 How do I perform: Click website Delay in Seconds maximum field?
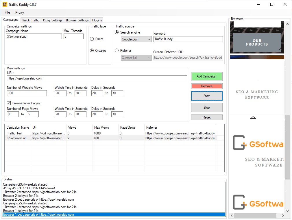tap(117, 93)
